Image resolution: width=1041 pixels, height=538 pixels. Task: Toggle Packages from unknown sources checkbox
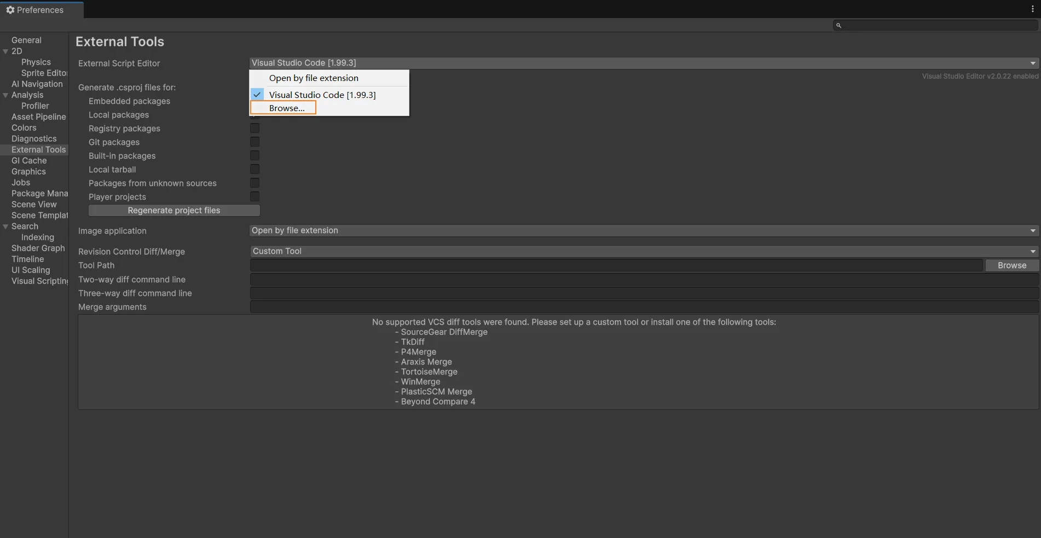click(255, 183)
